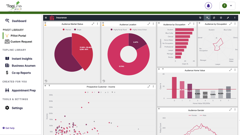Image resolution: width=240 pixels, height=135 pixels.
Task: Expand the Prospective Customer Income chart
Action: (x=149, y=86)
